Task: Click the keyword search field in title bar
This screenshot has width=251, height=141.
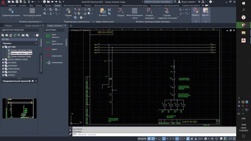Action: point(158,2)
